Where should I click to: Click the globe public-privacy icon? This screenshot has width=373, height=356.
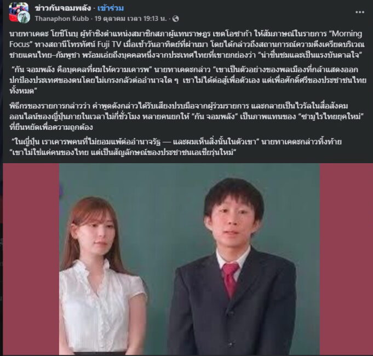point(176,19)
